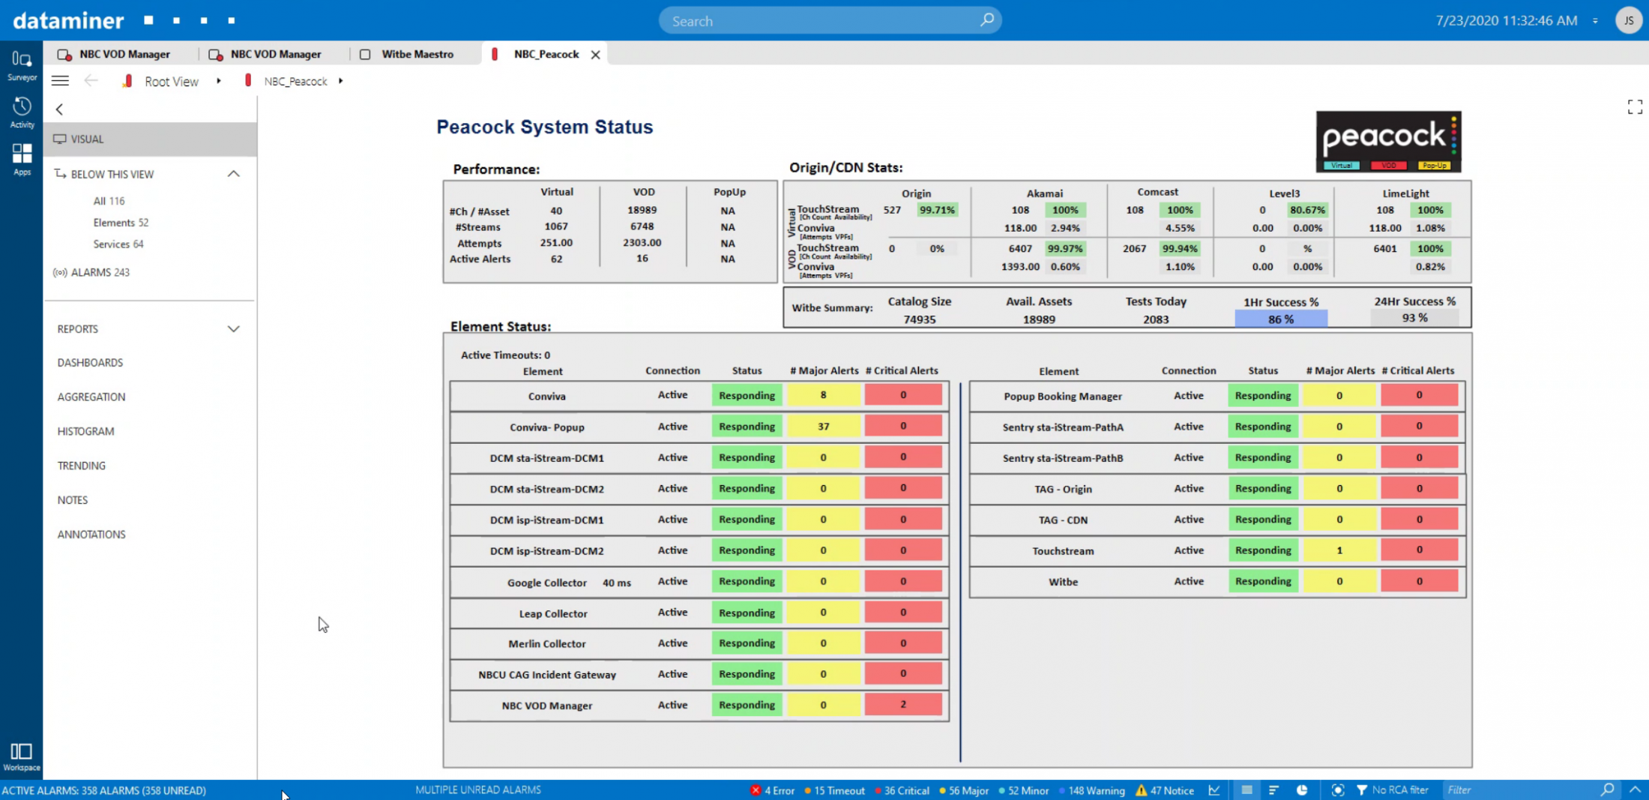Switch to Witbe Maestro tab
The width and height of the screenshot is (1649, 800).
pyautogui.click(x=407, y=54)
